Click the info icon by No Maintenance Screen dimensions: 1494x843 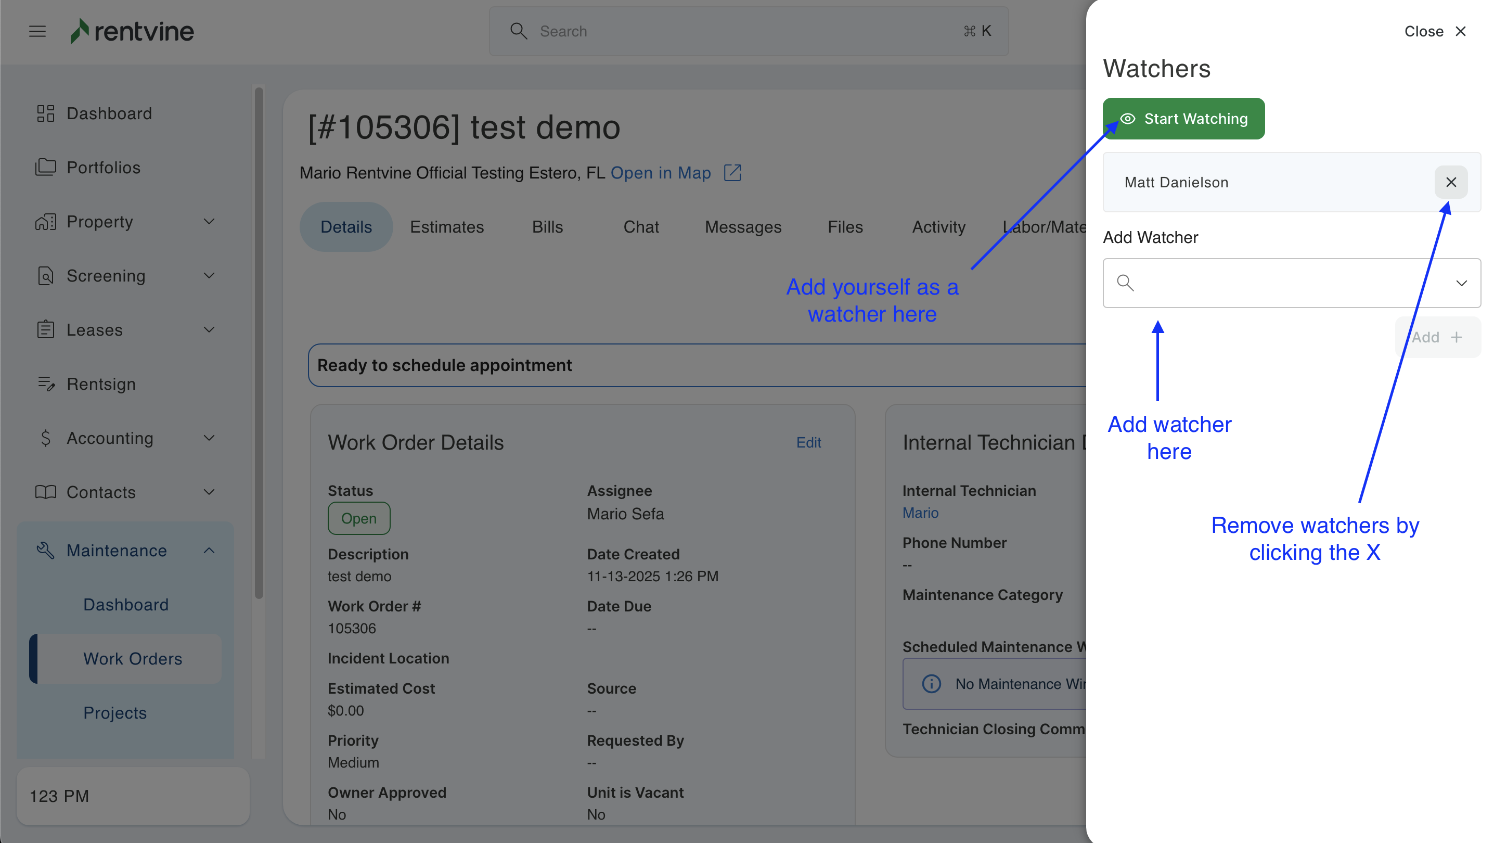(x=932, y=683)
